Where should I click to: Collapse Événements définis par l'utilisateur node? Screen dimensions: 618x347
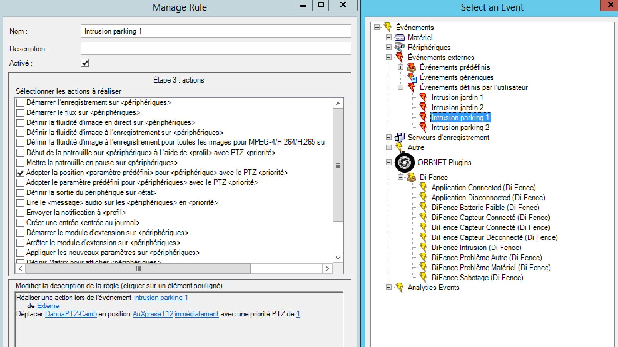pos(401,87)
